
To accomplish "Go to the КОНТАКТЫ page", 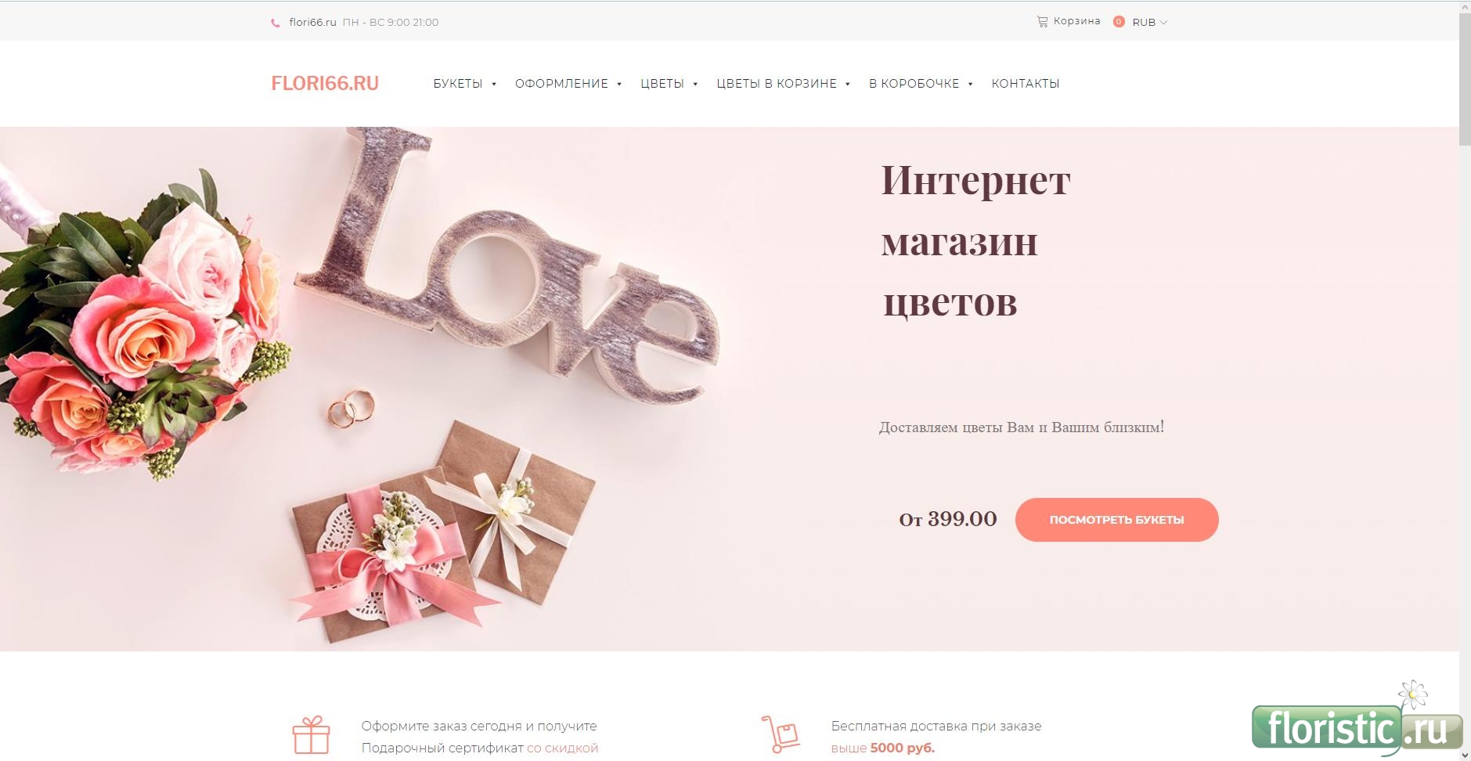I will (x=1026, y=84).
